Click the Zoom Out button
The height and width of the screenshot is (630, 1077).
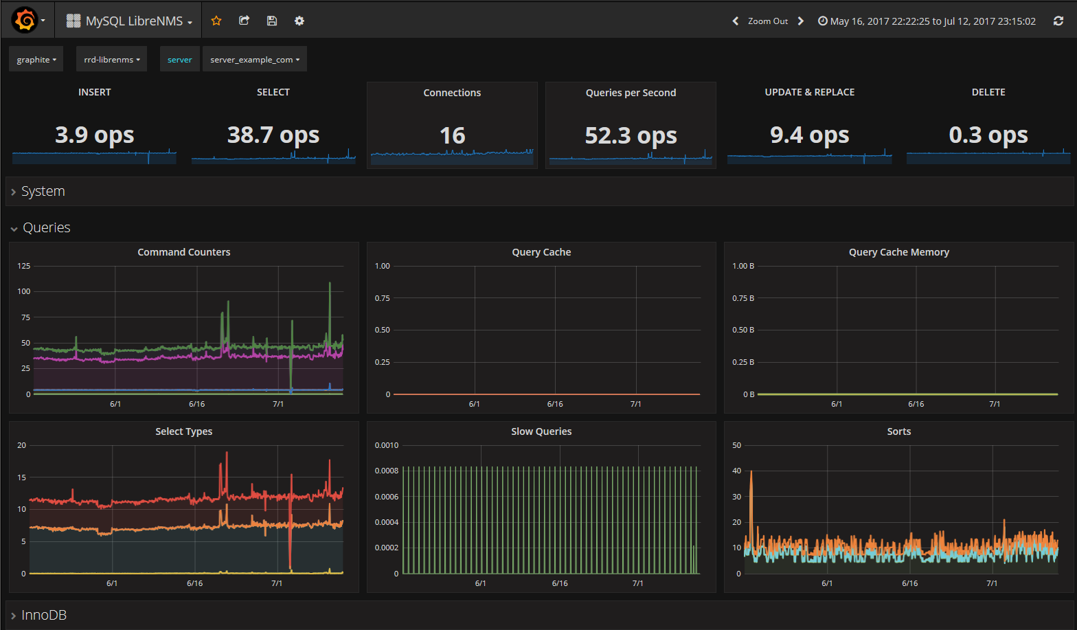click(x=768, y=21)
